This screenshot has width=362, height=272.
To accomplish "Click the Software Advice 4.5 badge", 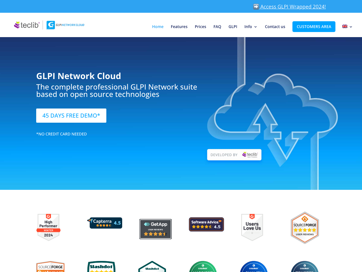I will 206,224.
